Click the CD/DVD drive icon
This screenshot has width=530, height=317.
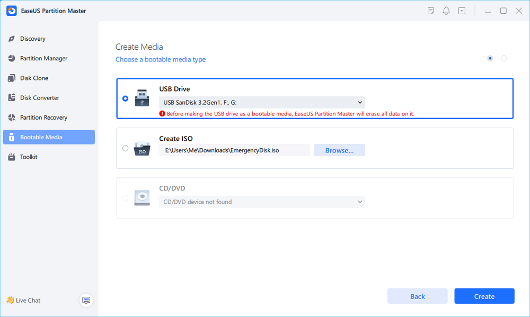(x=142, y=198)
